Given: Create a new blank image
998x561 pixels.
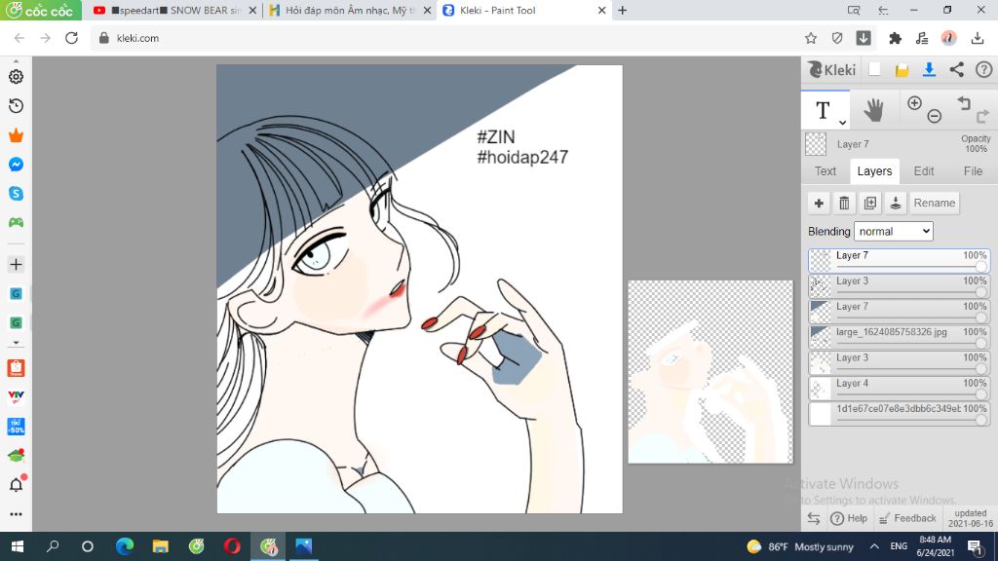Looking at the screenshot, I should point(874,69).
